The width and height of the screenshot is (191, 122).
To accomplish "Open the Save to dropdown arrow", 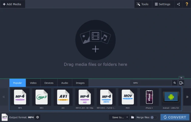I will [x=127, y=117].
